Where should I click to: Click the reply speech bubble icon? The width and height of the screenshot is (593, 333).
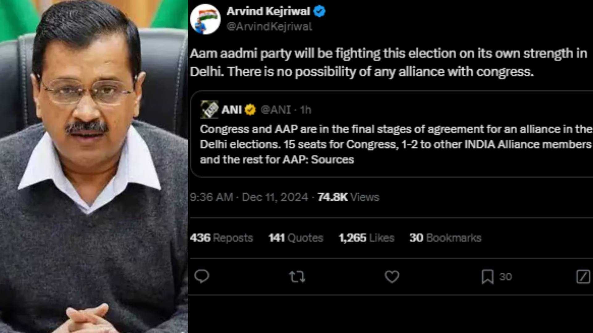point(202,276)
